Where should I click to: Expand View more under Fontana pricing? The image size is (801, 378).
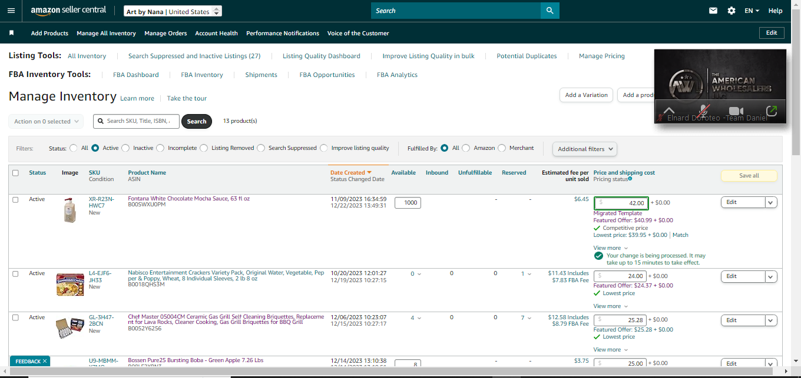(x=611, y=248)
